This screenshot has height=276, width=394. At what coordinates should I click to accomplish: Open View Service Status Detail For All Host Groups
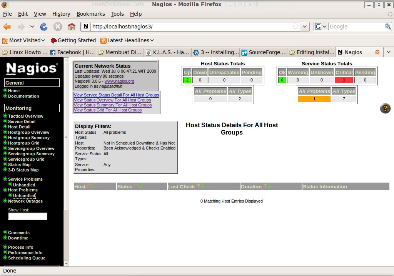coord(116,95)
